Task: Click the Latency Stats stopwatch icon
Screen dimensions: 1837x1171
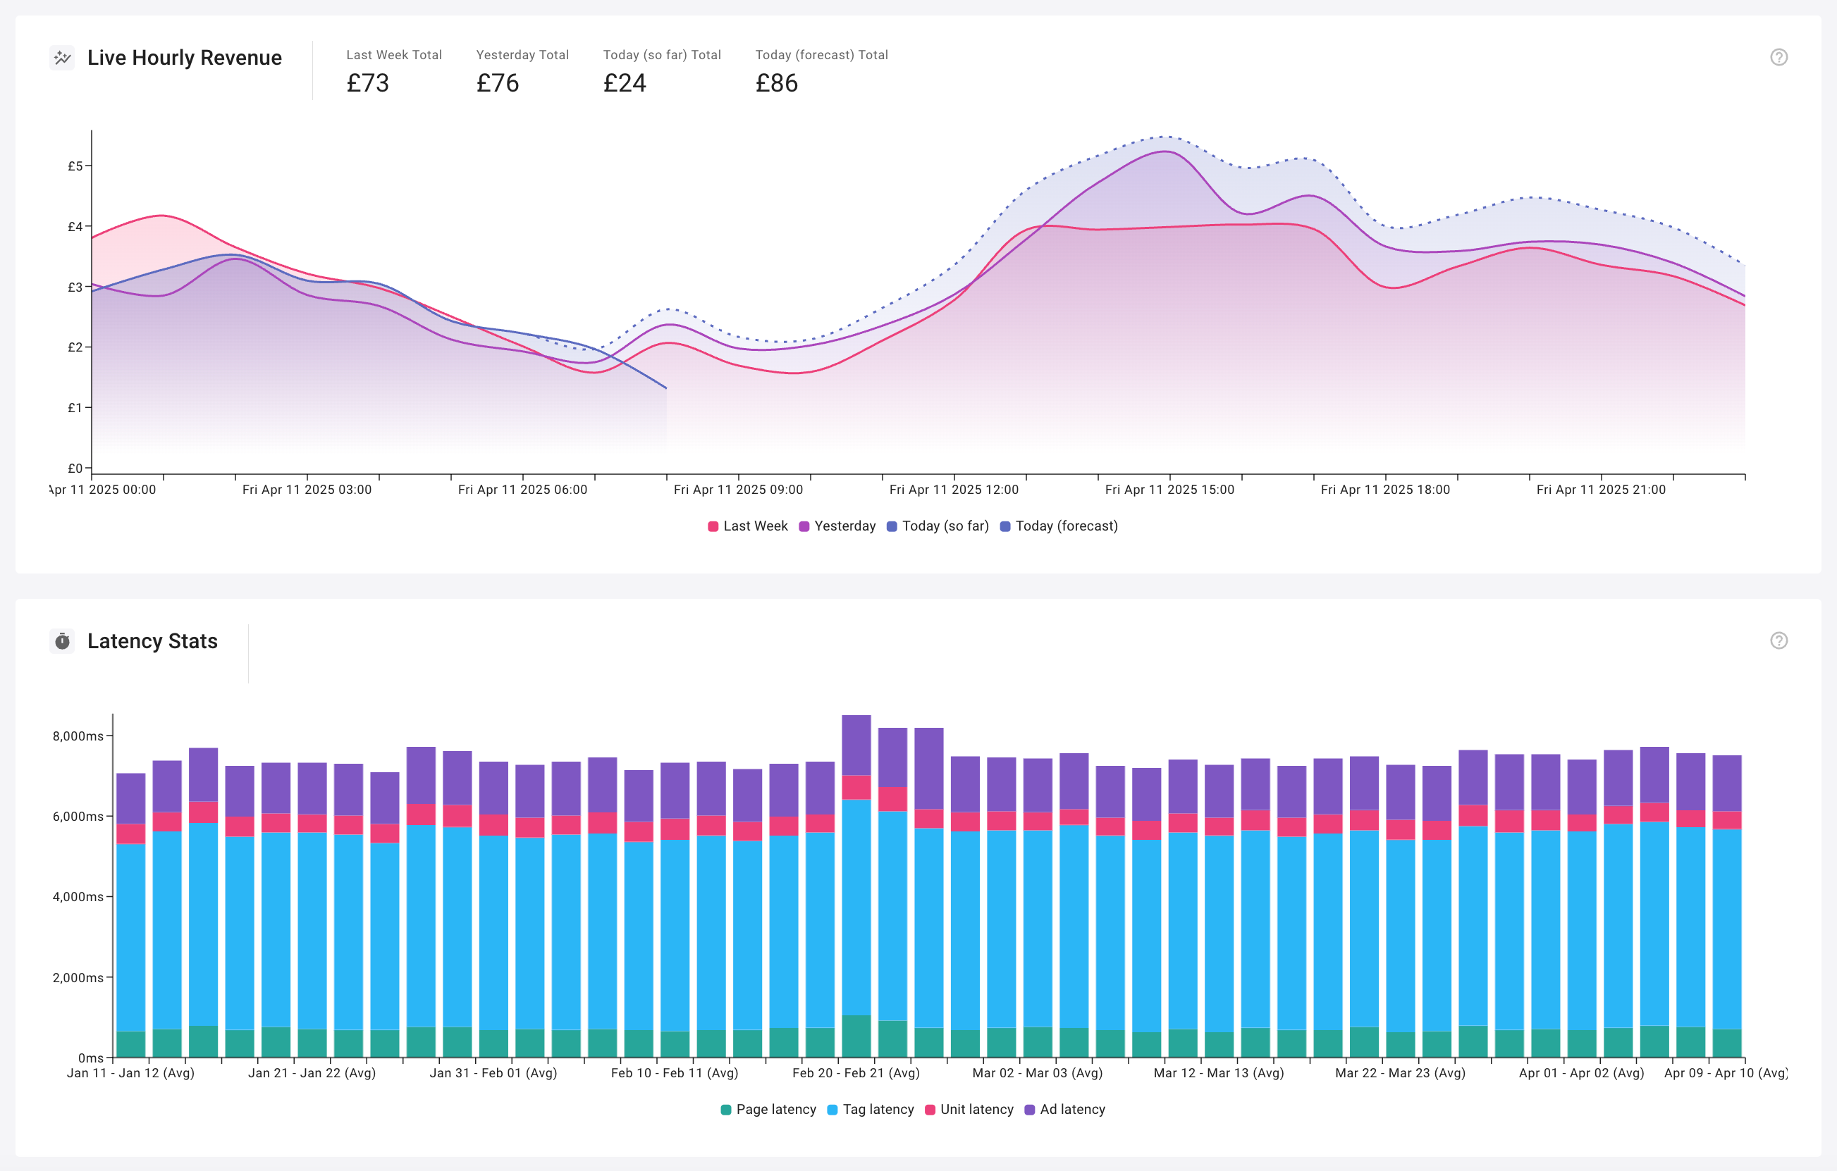Action: pos(63,641)
